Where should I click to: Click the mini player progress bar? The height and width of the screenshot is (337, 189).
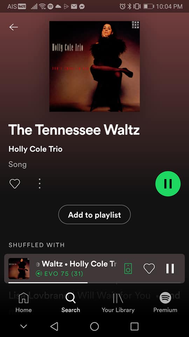94,283
